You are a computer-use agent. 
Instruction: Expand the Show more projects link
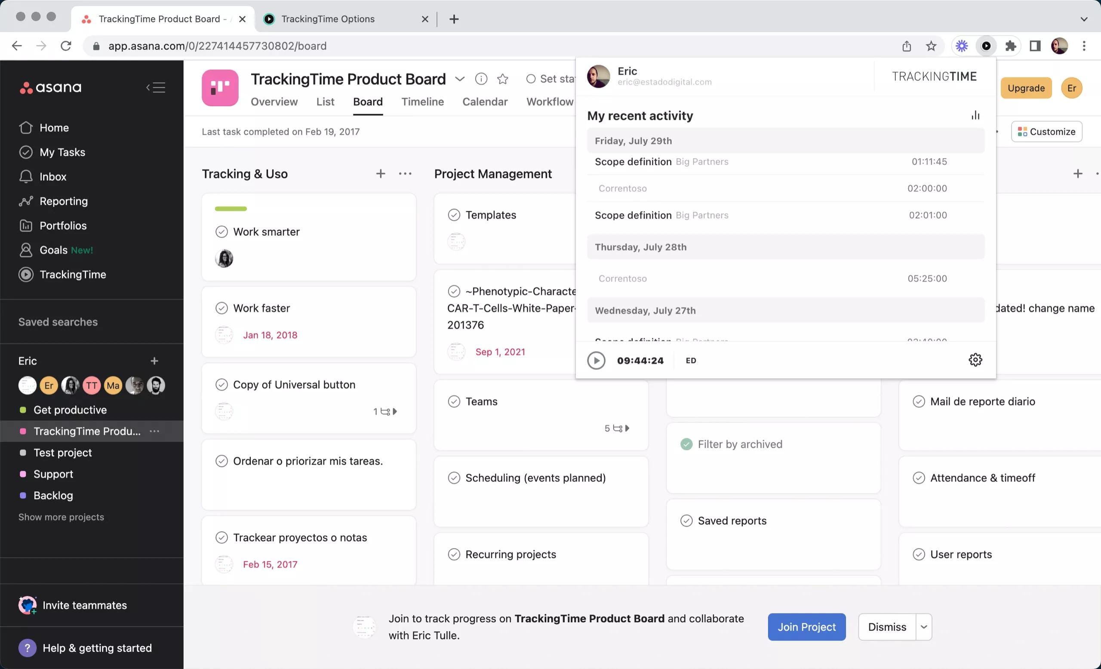click(x=61, y=516)
